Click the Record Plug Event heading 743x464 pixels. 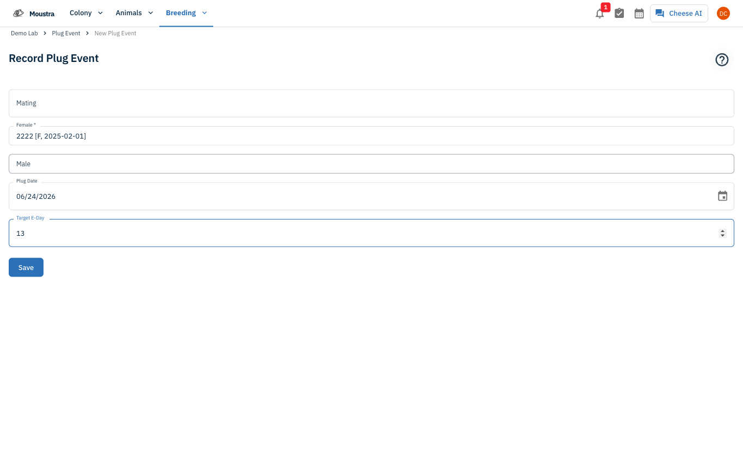pos(54,58)
